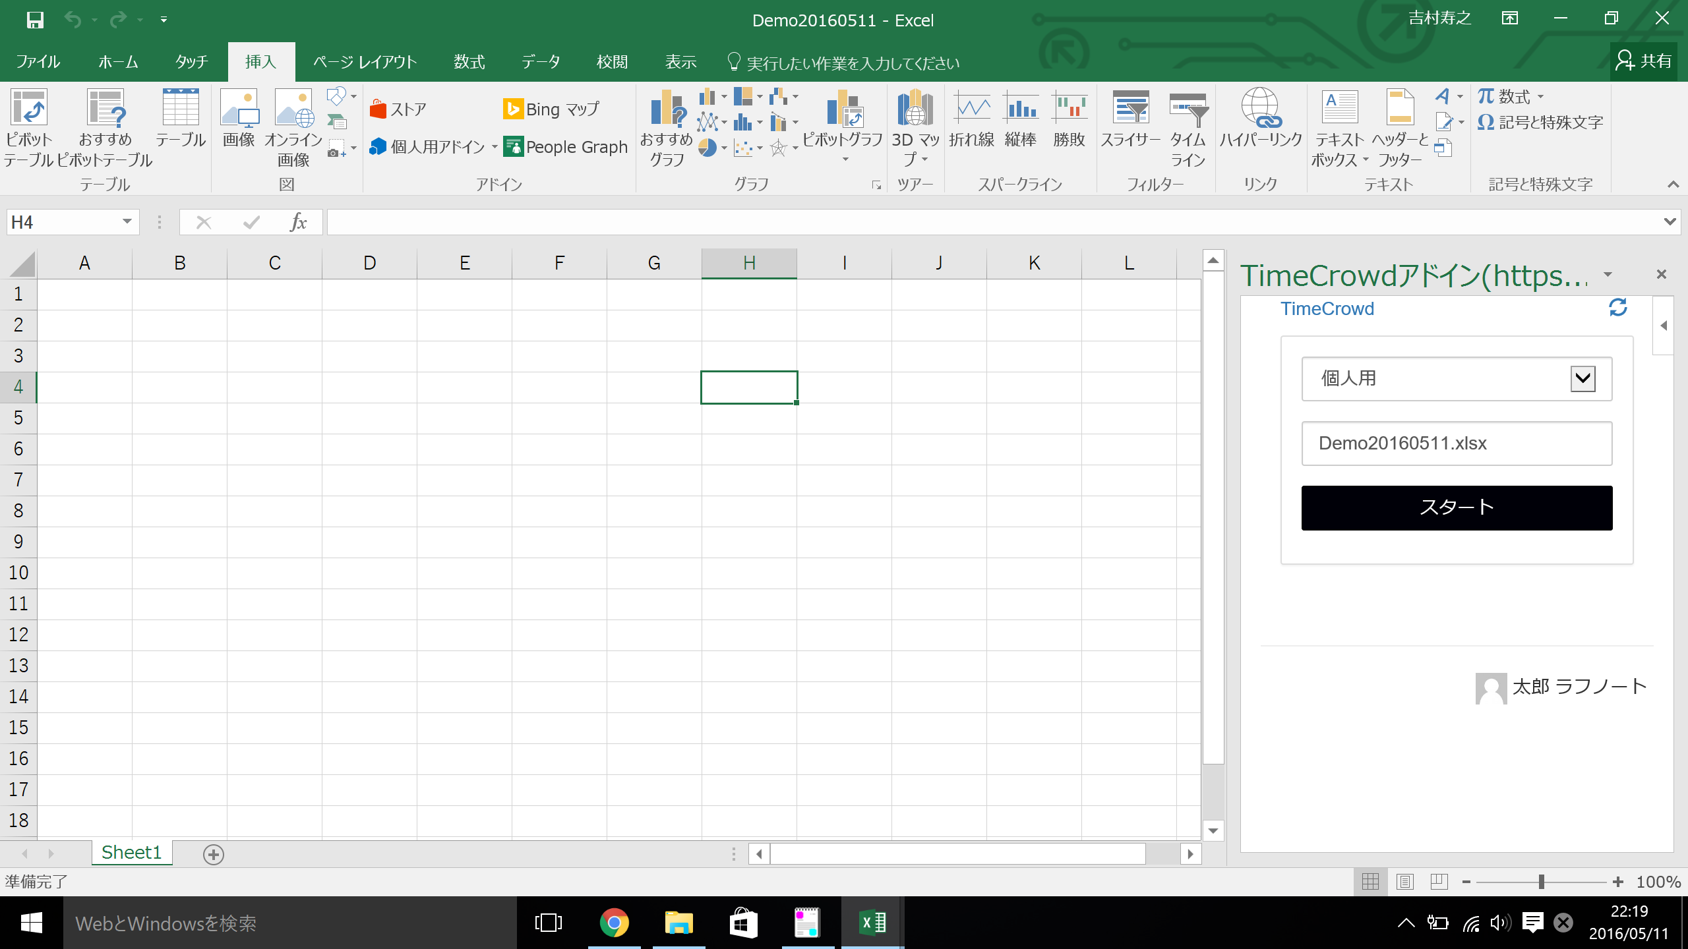The image size is (1688, 949).
Task: Switch to the 数式 tab
Action: coord(469,62)
